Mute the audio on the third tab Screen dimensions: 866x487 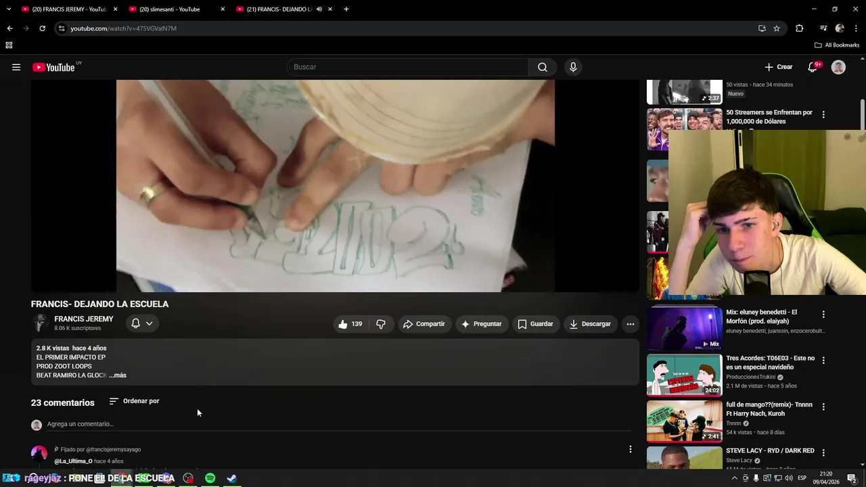click(x=319, y=9)
